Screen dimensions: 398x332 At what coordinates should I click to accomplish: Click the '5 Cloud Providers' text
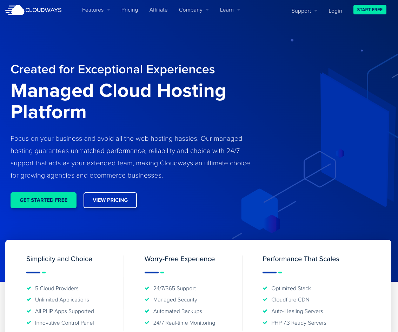point(57,288)
